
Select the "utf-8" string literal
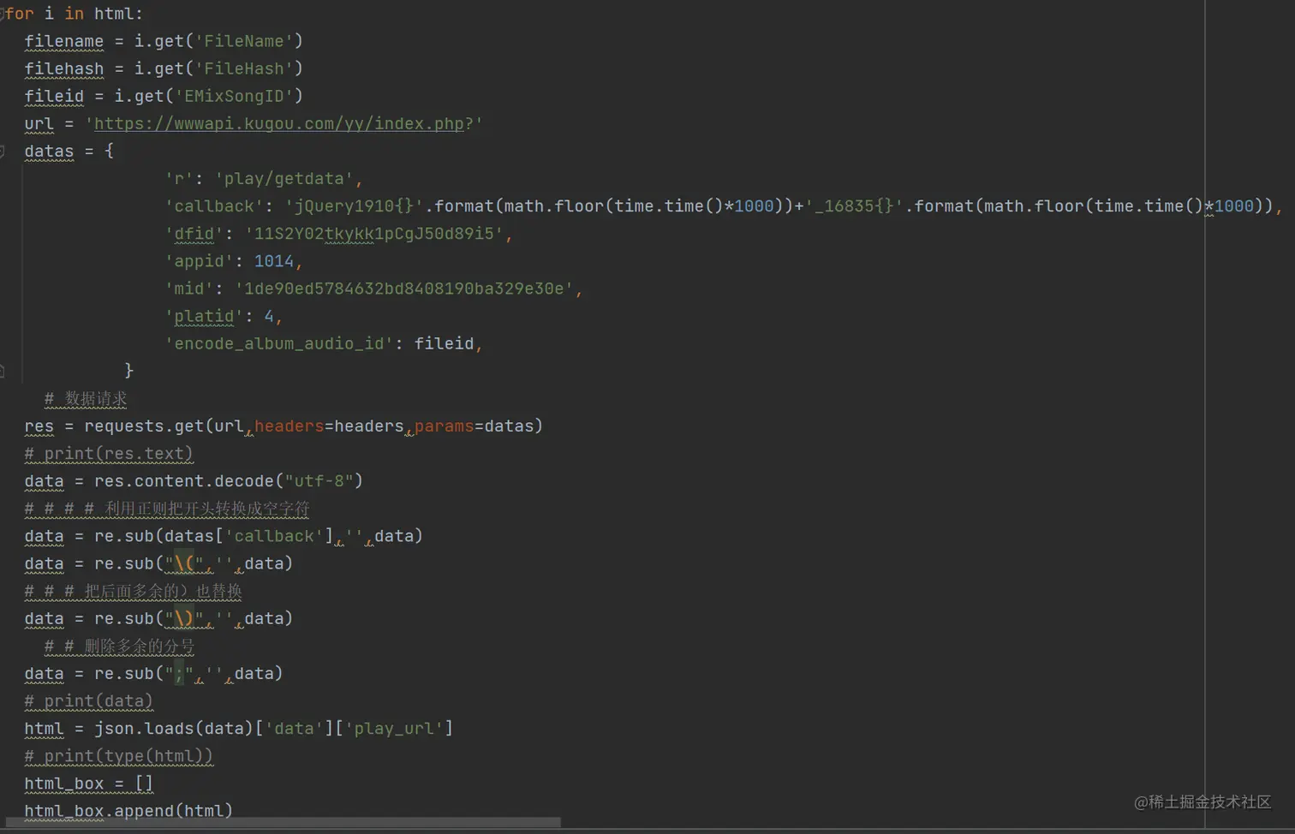click(x=319, y=481)
